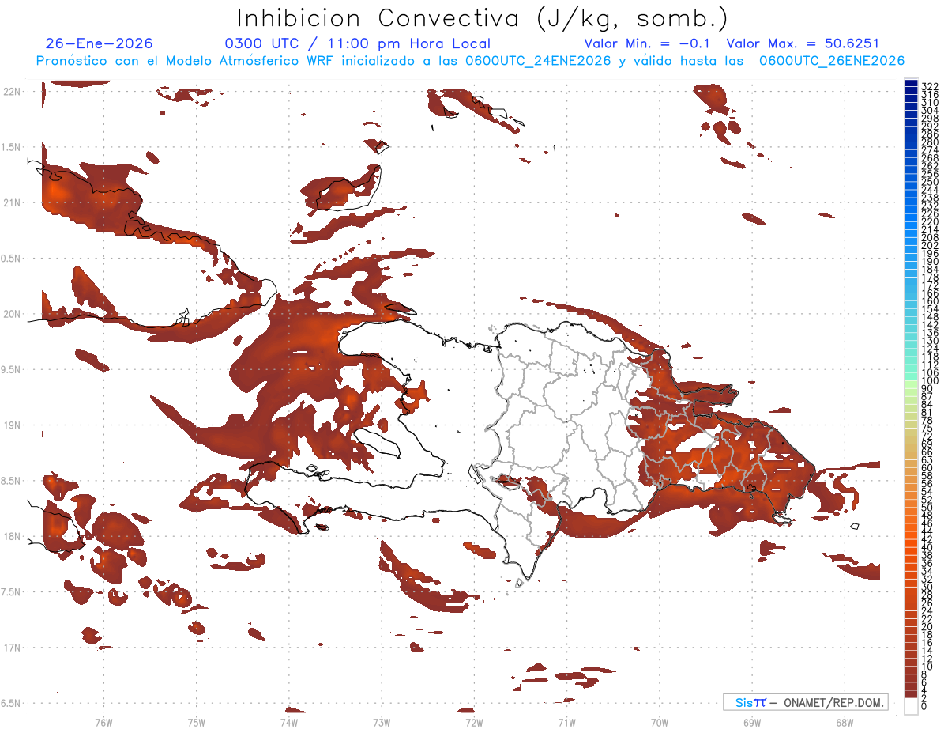This screenshot has width=948, height=733.
Task: Click the "0" colorbar label
Action: [x=924, y=706]
